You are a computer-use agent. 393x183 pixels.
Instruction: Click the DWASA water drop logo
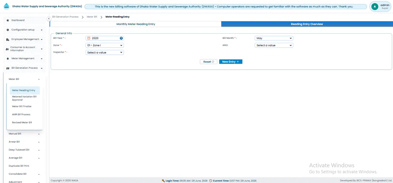point(6,6)
